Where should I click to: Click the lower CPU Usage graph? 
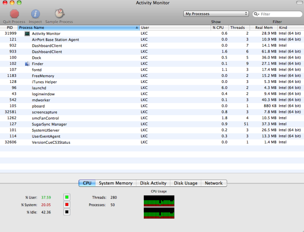pos(159,213)
